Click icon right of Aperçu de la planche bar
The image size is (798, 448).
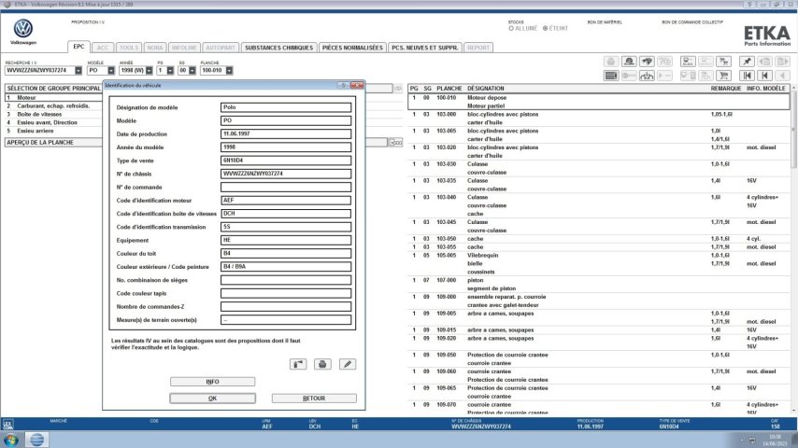pyautogui.click(x=396, y=143)
